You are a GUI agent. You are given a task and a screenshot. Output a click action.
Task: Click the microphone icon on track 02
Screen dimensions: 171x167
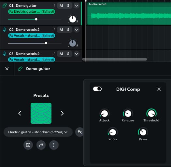pos(5,30)
